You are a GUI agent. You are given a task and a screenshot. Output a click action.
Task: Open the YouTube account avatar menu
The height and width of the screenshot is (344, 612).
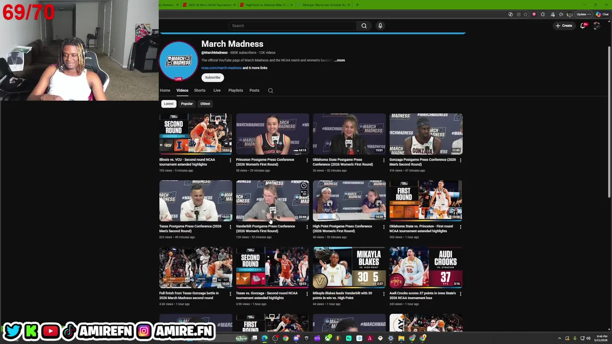click(597, 26)
